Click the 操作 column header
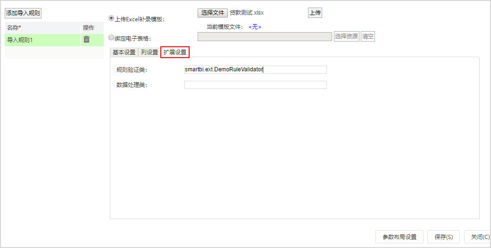Screen dimensions: 491x248 click(x=92, y=27)
